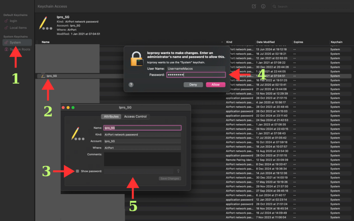Sort by the Keychain column header
Viewport: 354px width, 221px height.
336,42
